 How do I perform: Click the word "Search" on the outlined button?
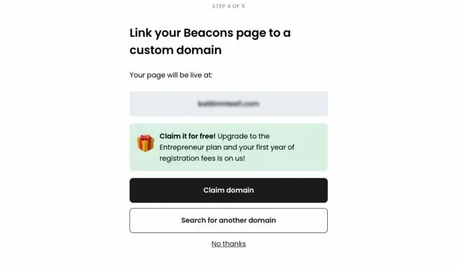pyautogui.click(x=194, y=220)
